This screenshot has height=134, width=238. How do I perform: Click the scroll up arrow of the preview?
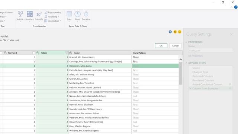tap(181, 60)
